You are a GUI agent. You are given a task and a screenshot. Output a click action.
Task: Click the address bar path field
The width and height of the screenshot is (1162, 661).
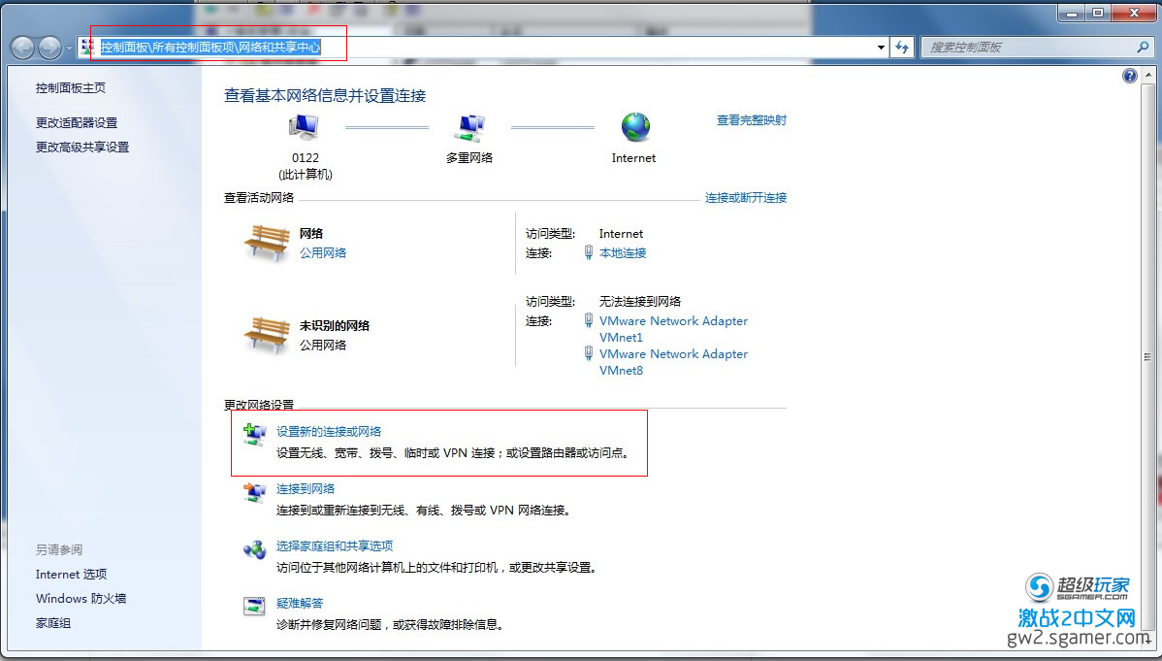pos(482,48)
